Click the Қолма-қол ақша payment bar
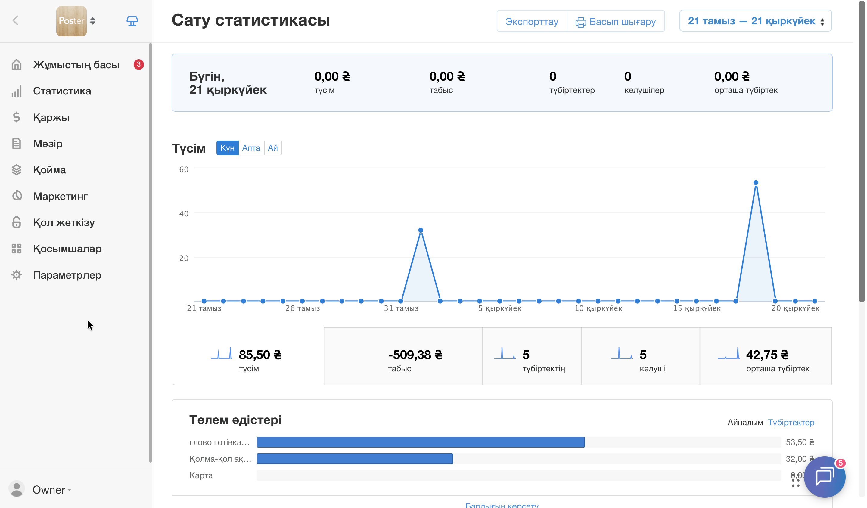Image resolution: width=867 pixels, height=508 pixels. [355, 458]
